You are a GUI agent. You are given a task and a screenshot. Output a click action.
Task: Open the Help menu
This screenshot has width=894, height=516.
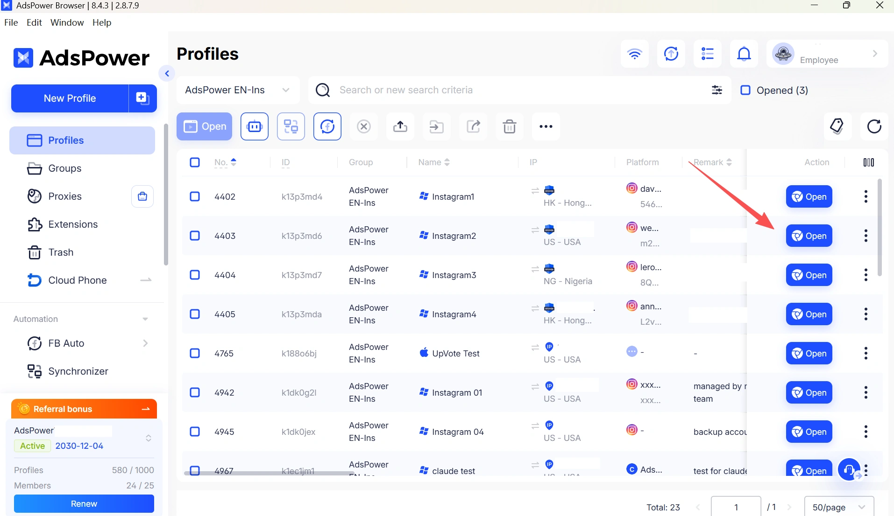102,22
